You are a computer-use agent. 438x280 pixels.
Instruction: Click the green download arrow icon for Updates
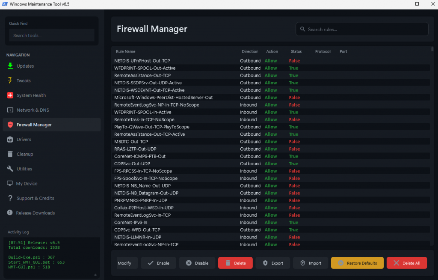tap(10, 66)
